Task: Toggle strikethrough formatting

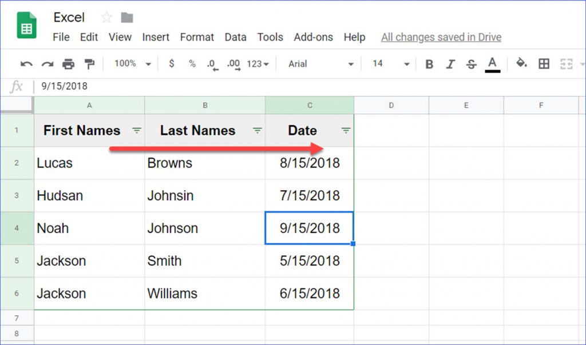Action: pos(471,64)
